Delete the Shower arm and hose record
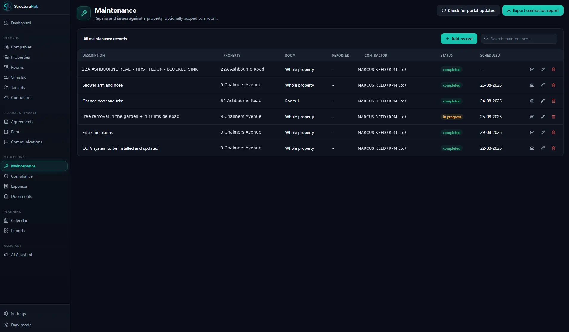Viewport: 569px width, 332px height. (x=554, y=85)
